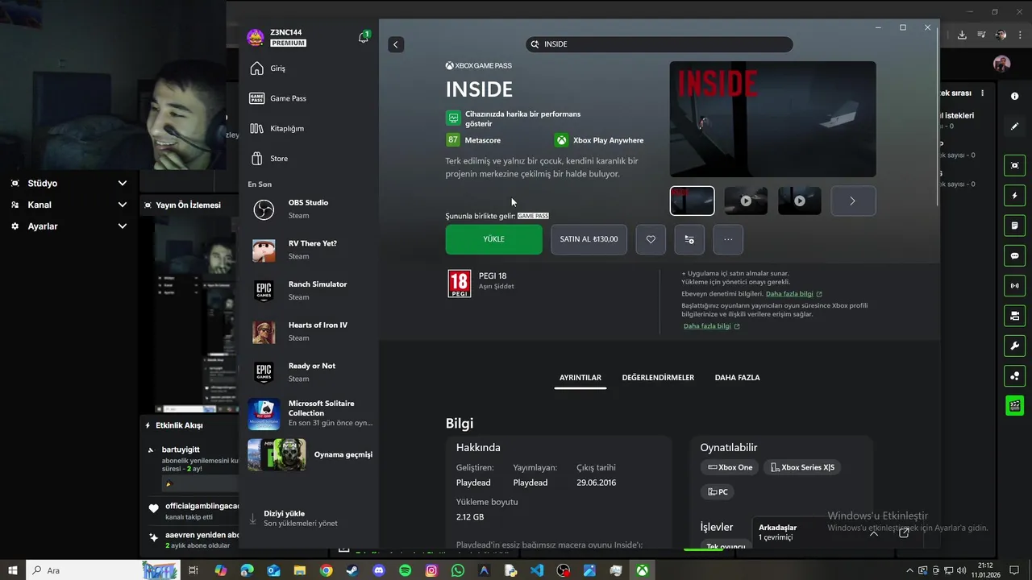Click the broadcast signal icon in right sidebar
The height and width of the screenshot is (580, 1032).
pyautogui.click(x=1014, y=285)
